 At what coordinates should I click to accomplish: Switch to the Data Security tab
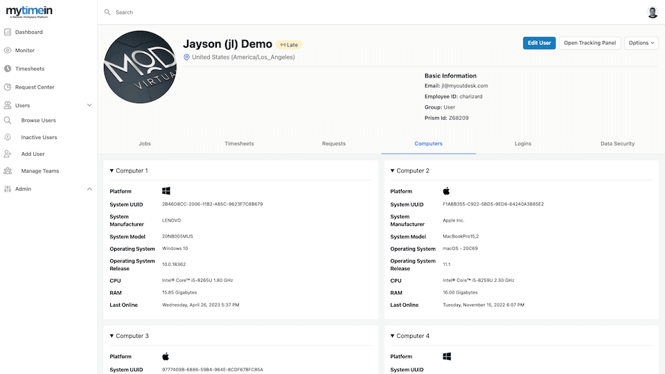617,143
